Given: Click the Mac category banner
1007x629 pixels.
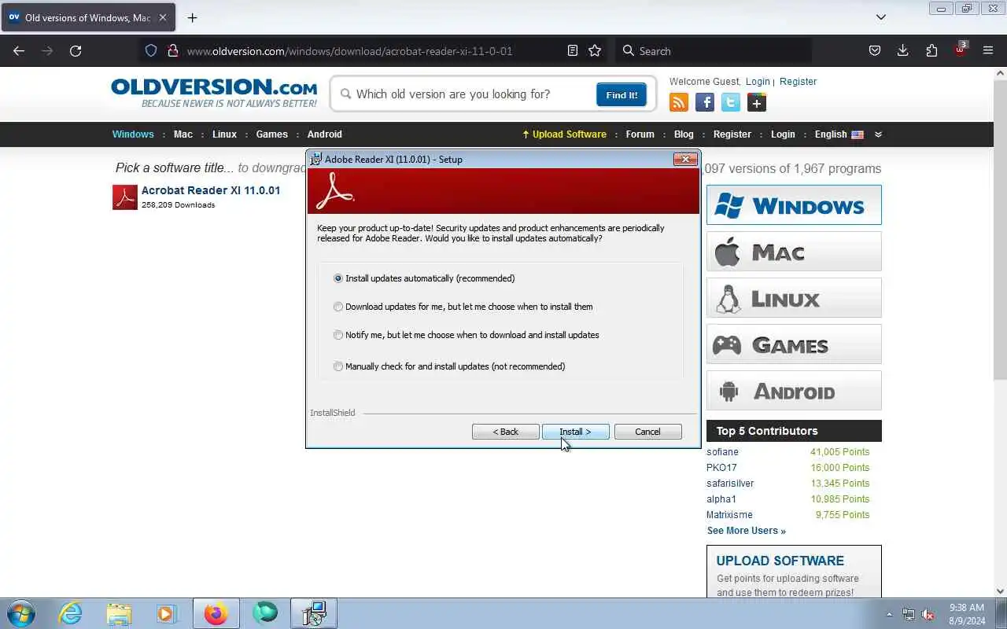Looking at the screenshot, I should pos(794,252).
